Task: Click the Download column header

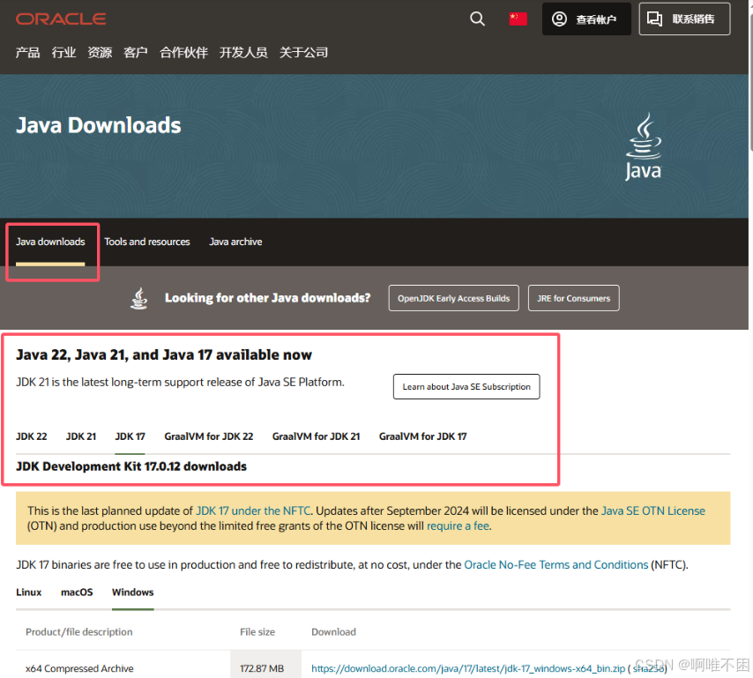Action: pyautogui.click(x=334, y=632)
